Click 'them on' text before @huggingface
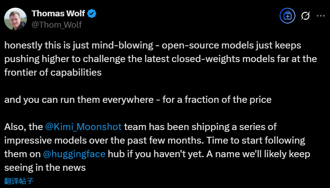This screenshot has height=188, width=330. 22,154
